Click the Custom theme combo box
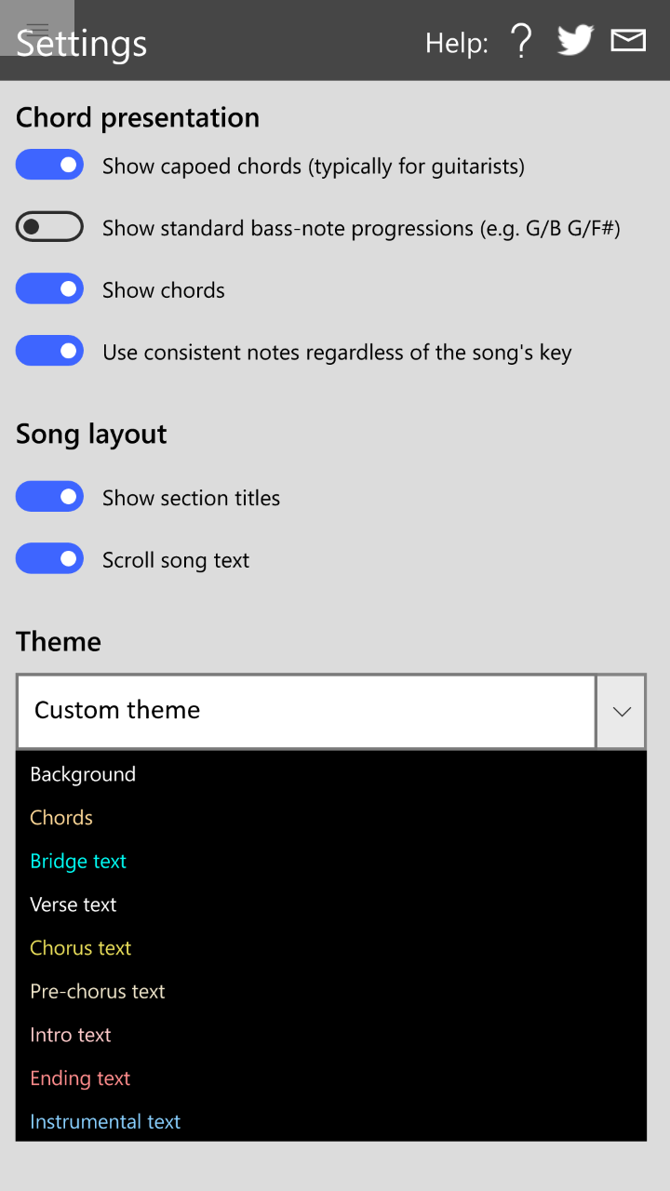The height and width of the screenshot is (1191, 670). (x=305, y=711)
